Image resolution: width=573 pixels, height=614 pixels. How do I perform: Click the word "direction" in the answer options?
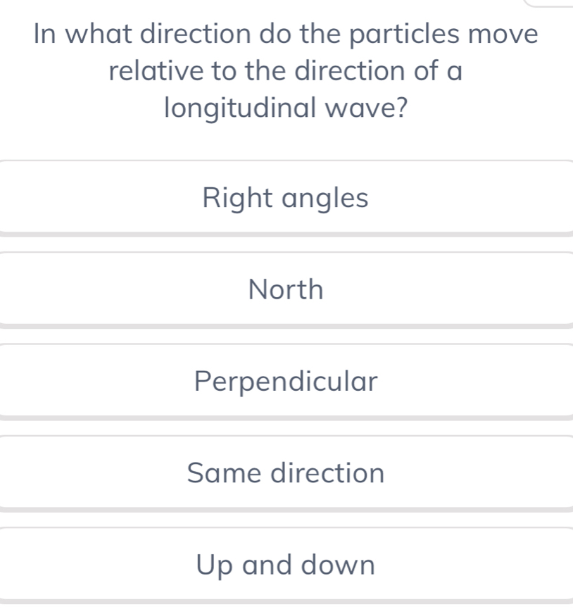point(328,472)
